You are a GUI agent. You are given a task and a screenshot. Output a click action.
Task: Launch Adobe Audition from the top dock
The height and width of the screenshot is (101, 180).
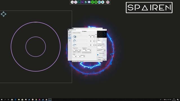click(79, 2)
